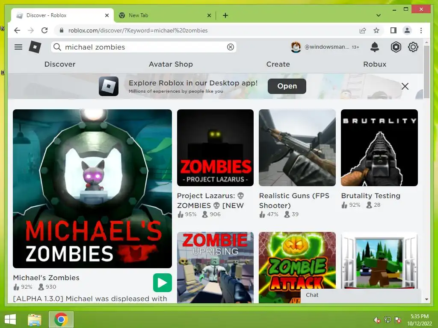Open Chrome tab search chevron

click(x=379, y=15)
